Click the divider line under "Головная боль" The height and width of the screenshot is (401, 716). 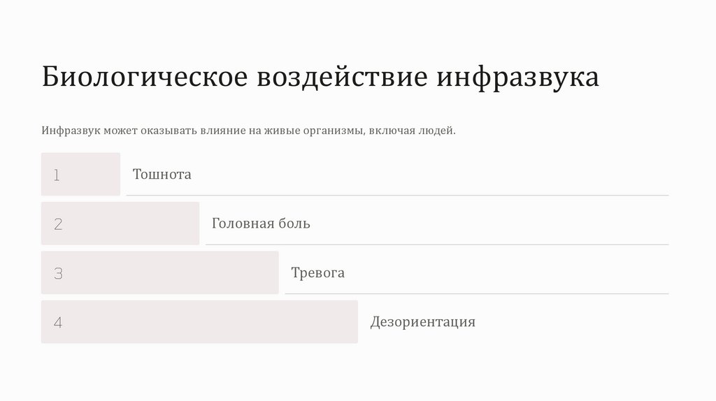[436, 245]
